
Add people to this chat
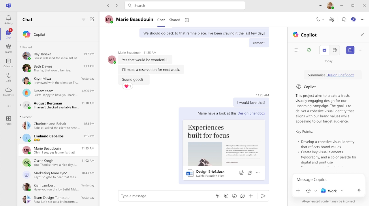coord(332,20)
